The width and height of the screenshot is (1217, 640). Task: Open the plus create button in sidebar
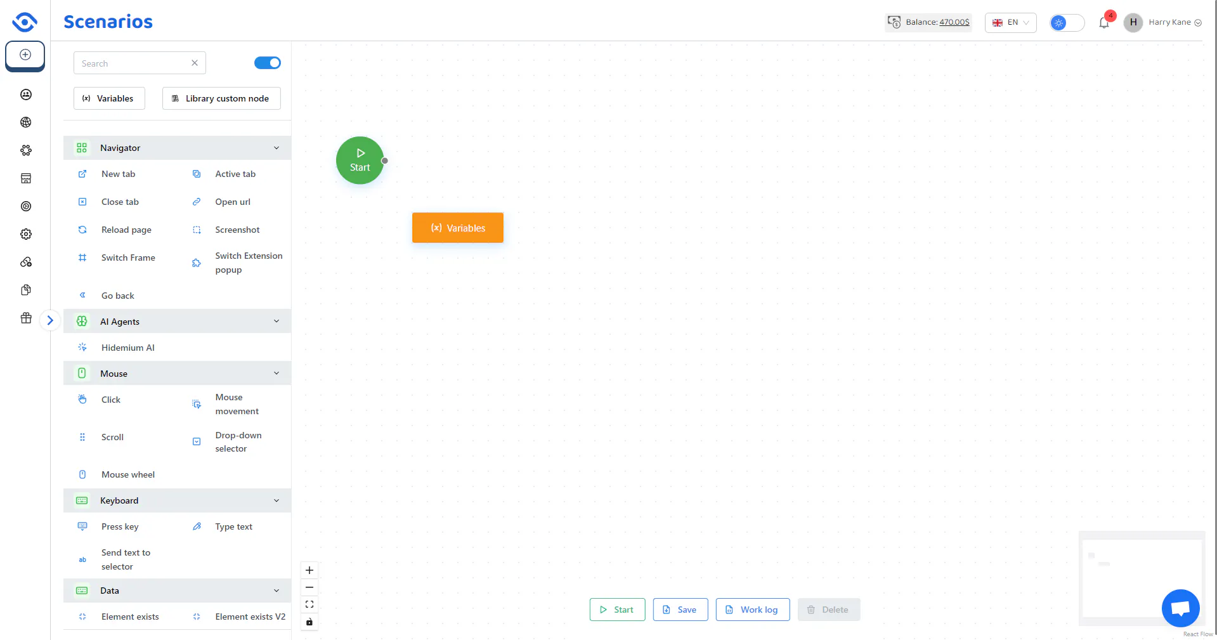25,55
